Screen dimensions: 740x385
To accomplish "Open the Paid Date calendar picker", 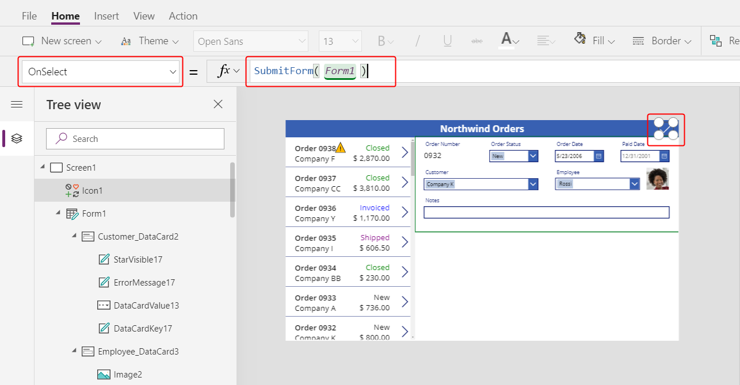I will 664,156.
